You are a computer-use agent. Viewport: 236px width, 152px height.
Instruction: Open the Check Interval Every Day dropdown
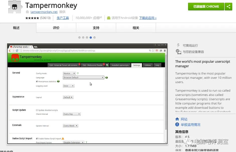coord(72,114)
